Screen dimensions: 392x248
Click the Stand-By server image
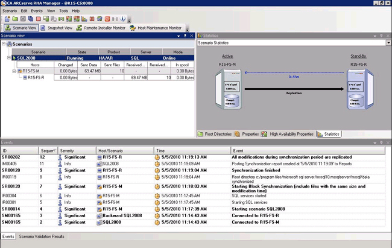pos(360,89)
